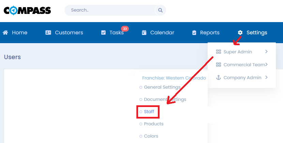Viewport: 283px width, 143px height.
Task: Click the Reports clipboard icon
Action: click(x=194, y=33)
